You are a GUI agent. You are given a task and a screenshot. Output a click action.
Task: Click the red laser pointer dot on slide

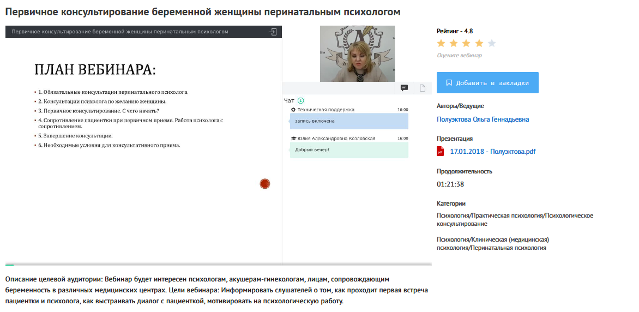click(x=265, y=184)
